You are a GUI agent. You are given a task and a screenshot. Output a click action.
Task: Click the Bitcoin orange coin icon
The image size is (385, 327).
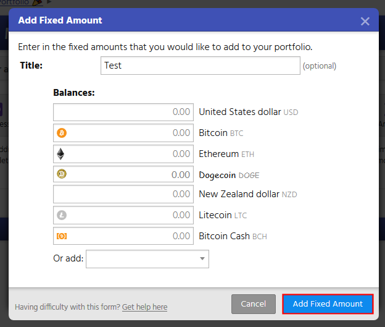(x=61, y=133)
